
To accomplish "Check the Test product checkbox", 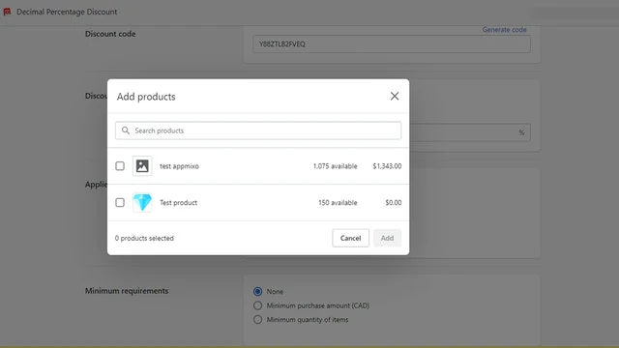I will click(120, 202).
